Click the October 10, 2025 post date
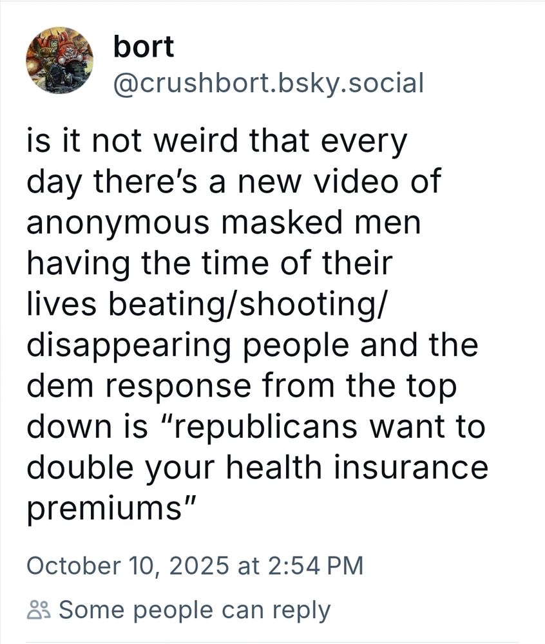Image resolution: width=545 pixels, height=644 pixels. [x=128, y=565]
